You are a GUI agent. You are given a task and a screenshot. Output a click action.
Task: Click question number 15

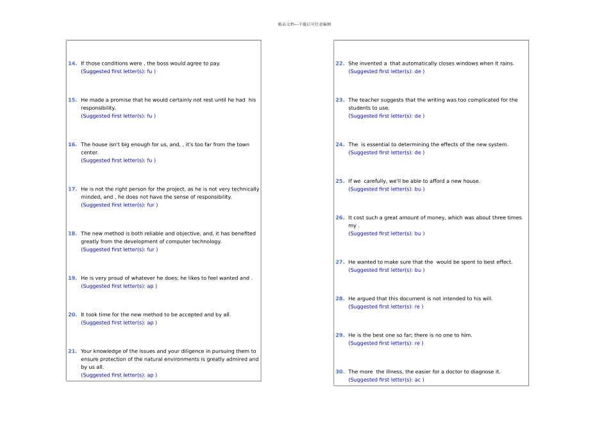72,100
